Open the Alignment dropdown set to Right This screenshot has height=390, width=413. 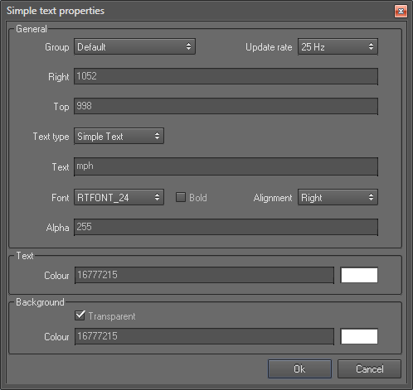[x=338, y=197]
